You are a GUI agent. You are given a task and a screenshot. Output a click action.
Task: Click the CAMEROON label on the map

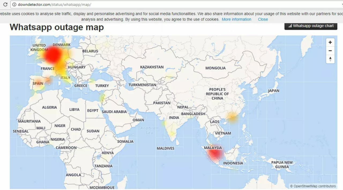point(66,148)
